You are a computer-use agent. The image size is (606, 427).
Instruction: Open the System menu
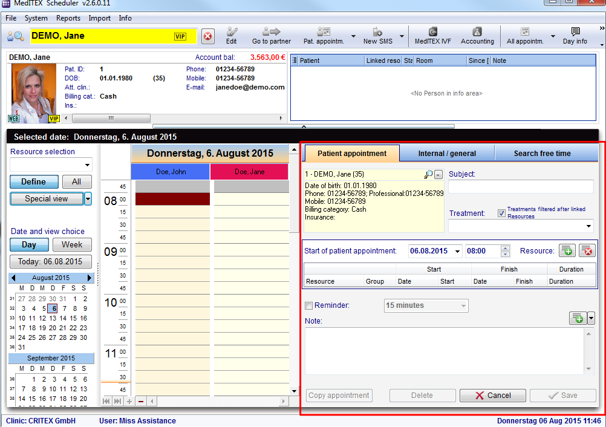coord(36,18)
